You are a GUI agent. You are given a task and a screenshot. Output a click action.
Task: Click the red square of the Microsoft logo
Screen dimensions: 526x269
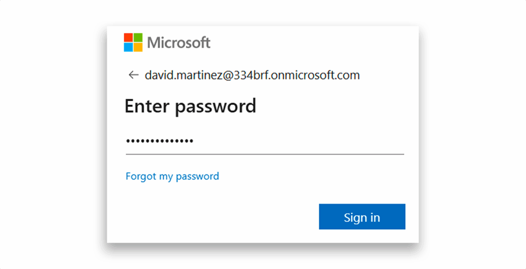point(128,37)
